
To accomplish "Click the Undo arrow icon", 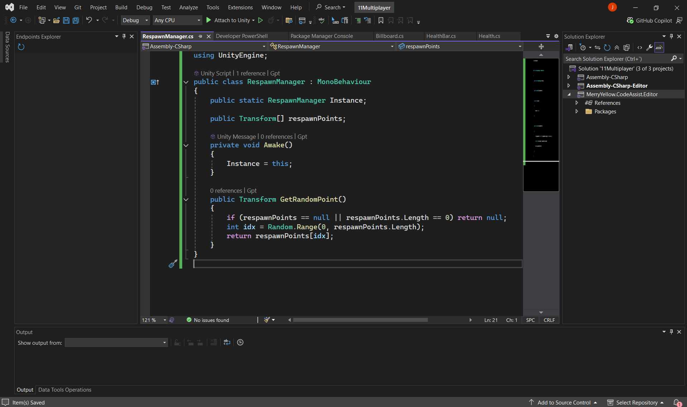I will [89, 20].
